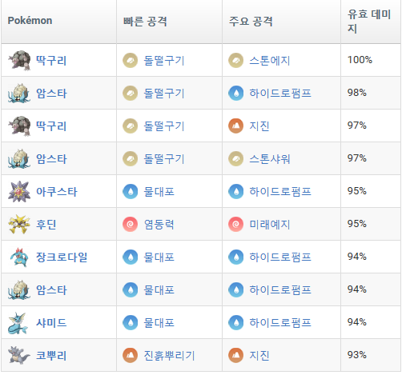Image resolution: width=402 pixels, height=379 pixels.
Task: Click the psychic-type icon beside 염동력
Action: 130,224
